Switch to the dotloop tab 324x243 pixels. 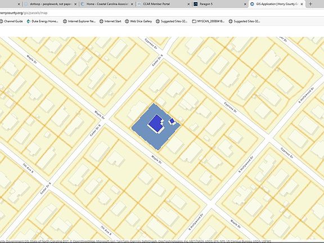click(x=50, y=4)
